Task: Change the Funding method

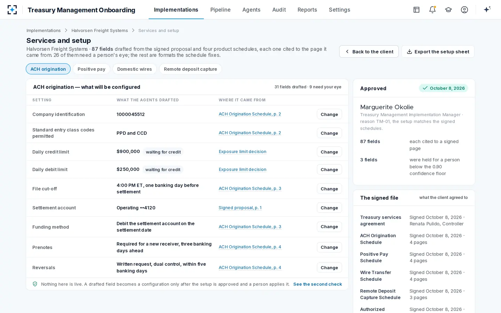Action: click(329, 226)
